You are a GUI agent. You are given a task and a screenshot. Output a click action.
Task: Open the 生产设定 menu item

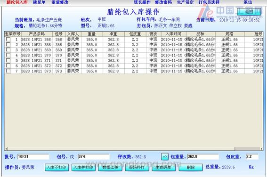tap(185, 2)
